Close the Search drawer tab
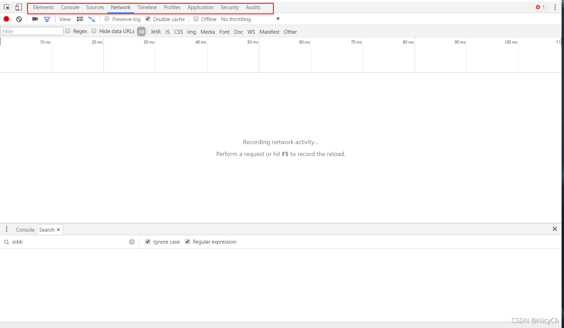The height and width of the screenshot is (328, 564). (58, 230)
